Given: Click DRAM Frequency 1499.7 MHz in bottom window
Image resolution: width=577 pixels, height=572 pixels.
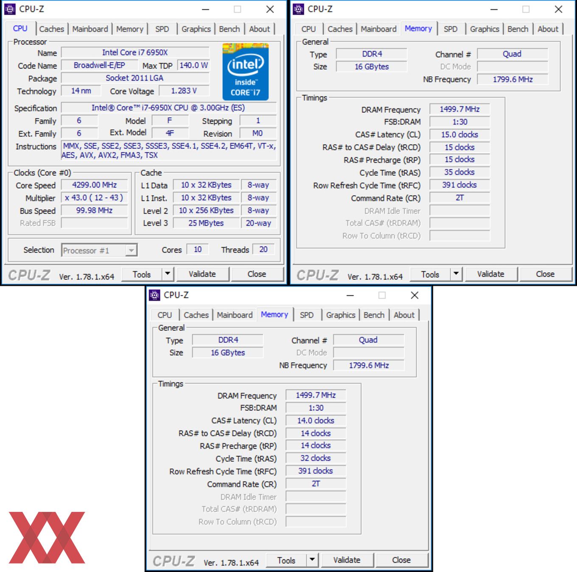Looking at the screenshot, I should [316, 395].
